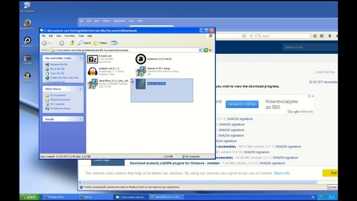Screen dimensions: 357x201
Task: Collapse the File and Folder Tasks panel
Action: 80,58
